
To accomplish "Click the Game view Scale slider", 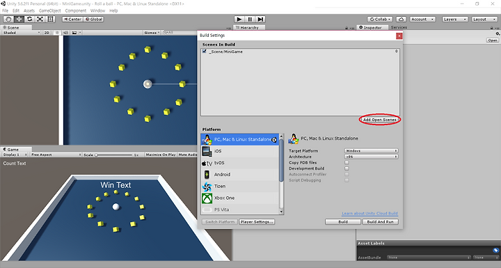I will coord(113,155).
